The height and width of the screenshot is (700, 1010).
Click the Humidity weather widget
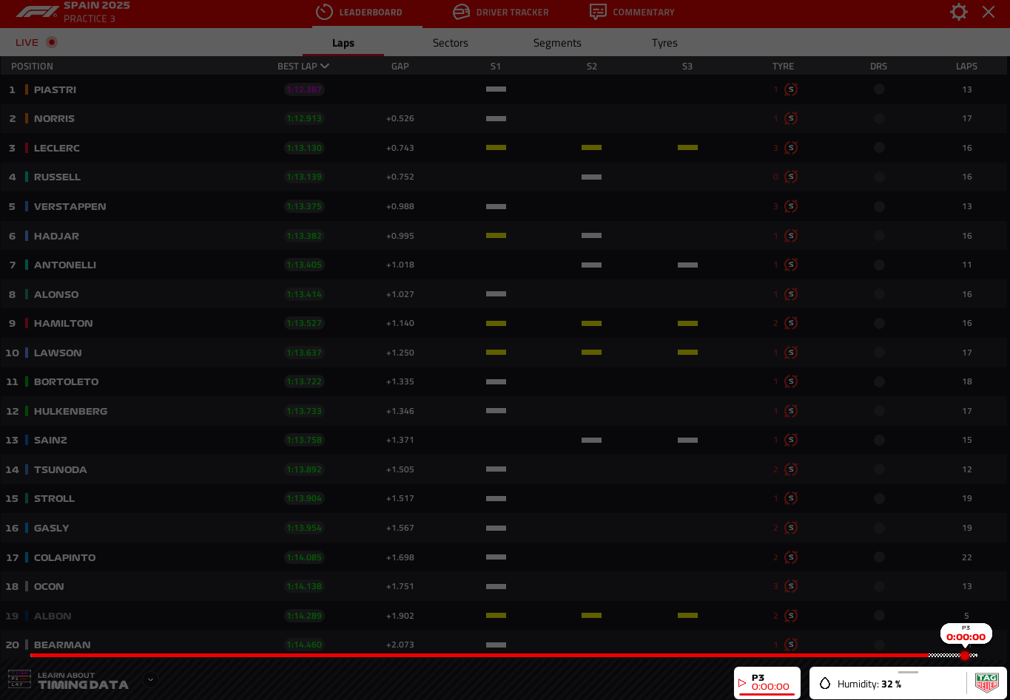908,683
